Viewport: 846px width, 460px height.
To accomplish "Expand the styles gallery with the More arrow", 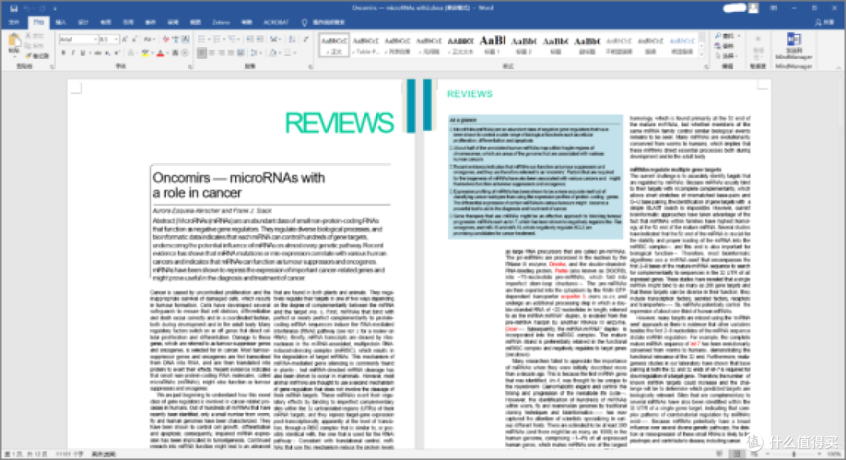I will point(701,55).
